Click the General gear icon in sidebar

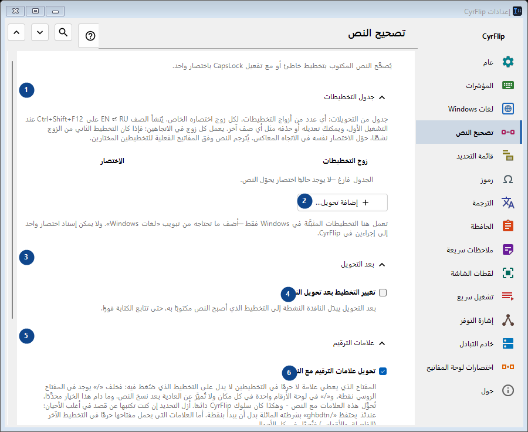(x=508, y=62)
